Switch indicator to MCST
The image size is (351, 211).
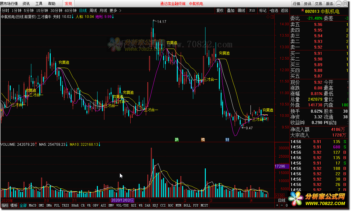pos(204,205)
